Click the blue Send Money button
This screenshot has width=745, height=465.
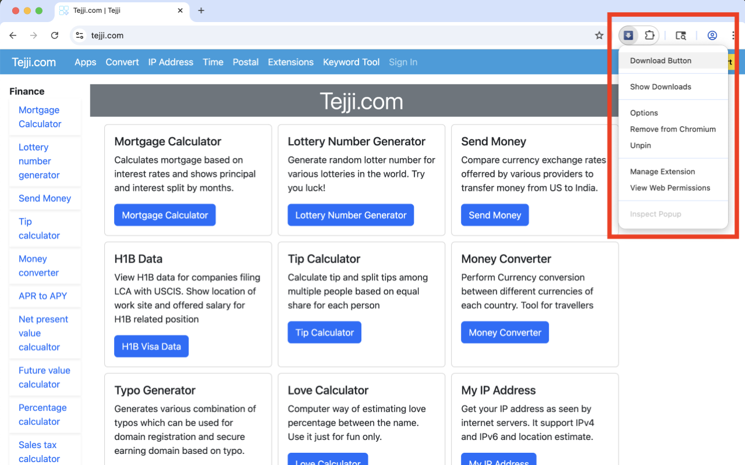pyautogui.click(x=495, y=215)
